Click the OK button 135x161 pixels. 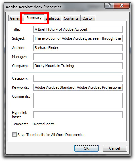pyautogui.click(x=86, y=148)
